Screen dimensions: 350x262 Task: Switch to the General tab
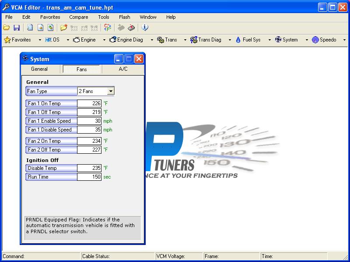click(39, 69)
